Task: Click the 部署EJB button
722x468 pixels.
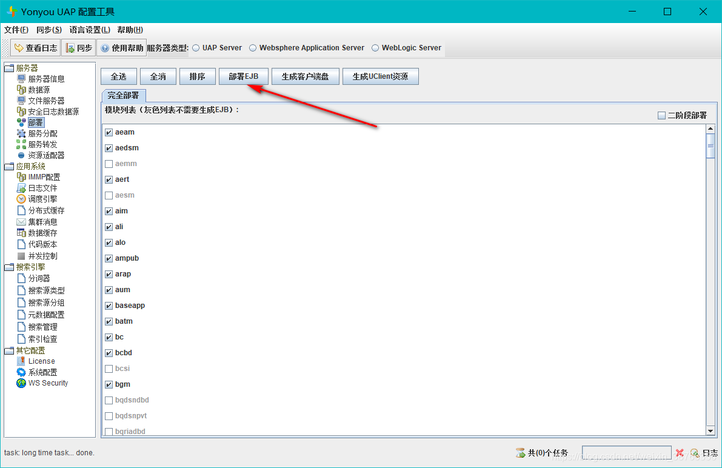Action: coord(243,76)
